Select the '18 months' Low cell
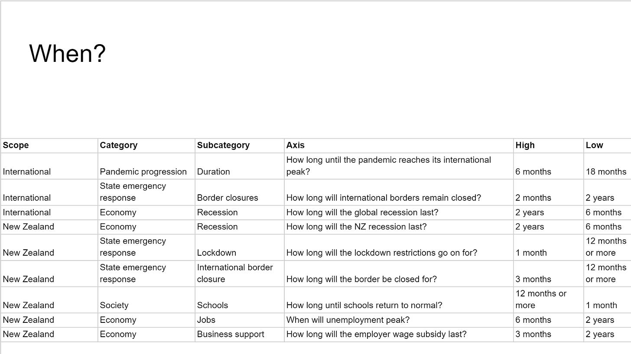This screenshot has width=631, height=354. [x=607, y=166]
